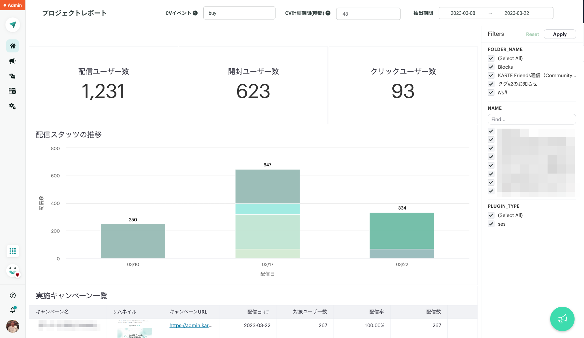Viewport: 584px width, 338px height.
Task: Click the paper plane logo icon
Action: 13,25
